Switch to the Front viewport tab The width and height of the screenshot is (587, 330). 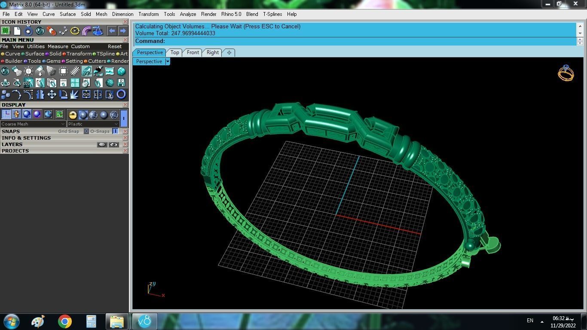point(193,52)
